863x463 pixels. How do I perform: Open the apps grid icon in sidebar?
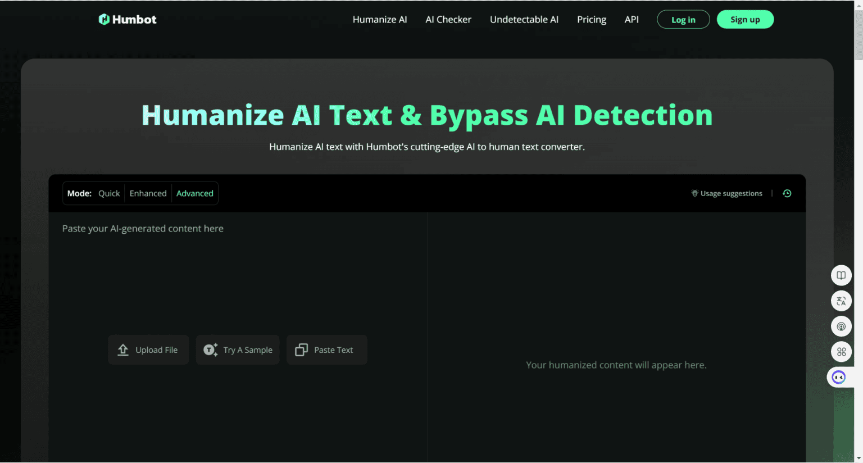841,352
